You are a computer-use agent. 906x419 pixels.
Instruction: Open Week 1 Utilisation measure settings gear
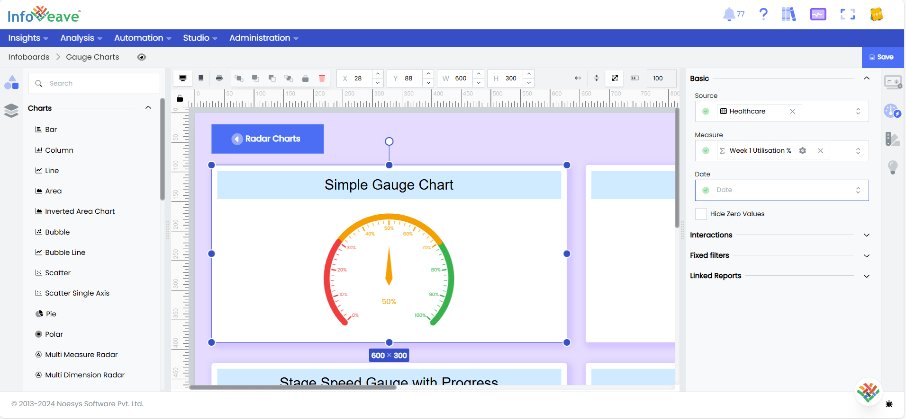point(803,150)
